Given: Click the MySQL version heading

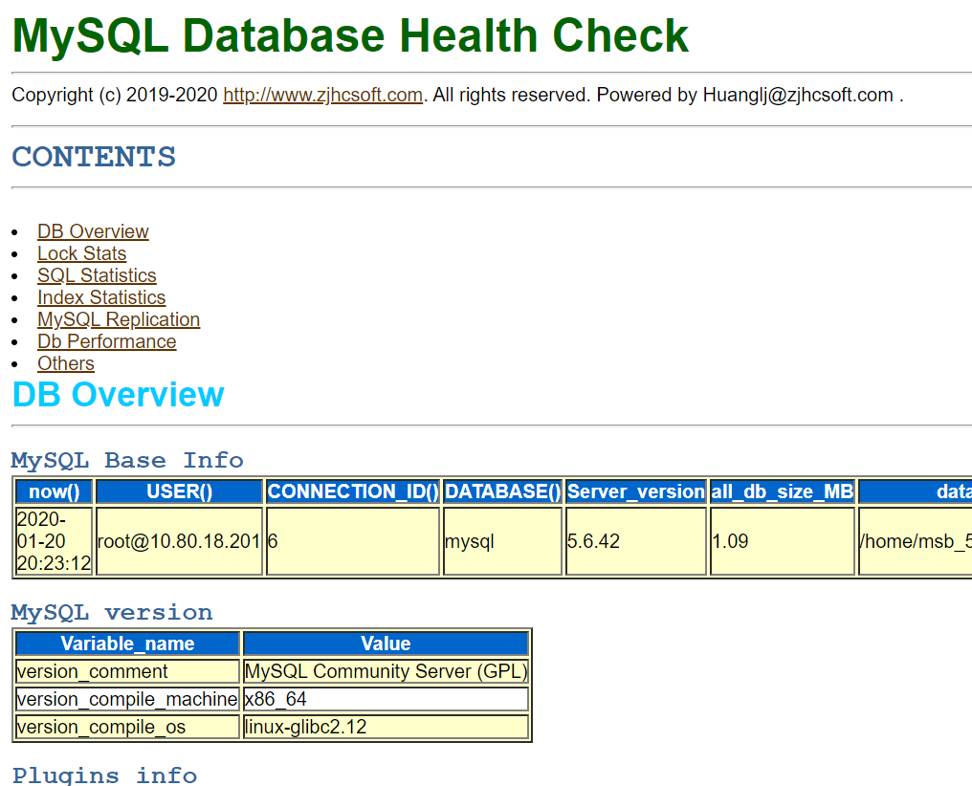Looking at the screenshot, I should click(x=112, y=613).
